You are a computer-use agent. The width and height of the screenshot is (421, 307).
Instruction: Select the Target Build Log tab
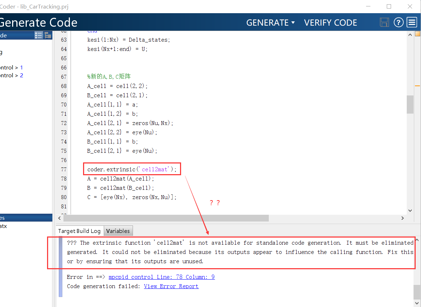(79, 230)
